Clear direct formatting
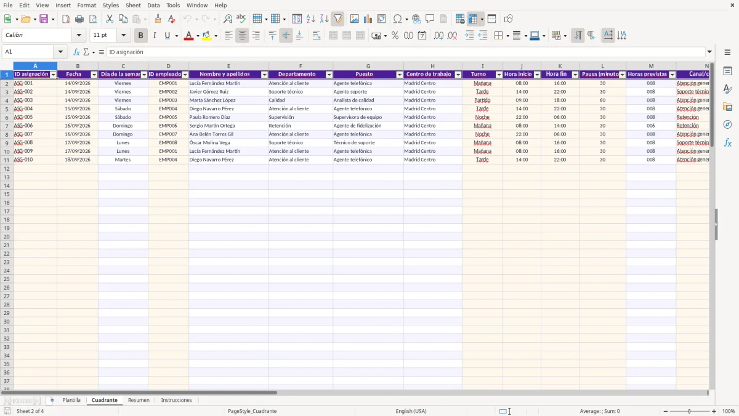The width and height of the screenshot is (739, 416). click(172, 18)
